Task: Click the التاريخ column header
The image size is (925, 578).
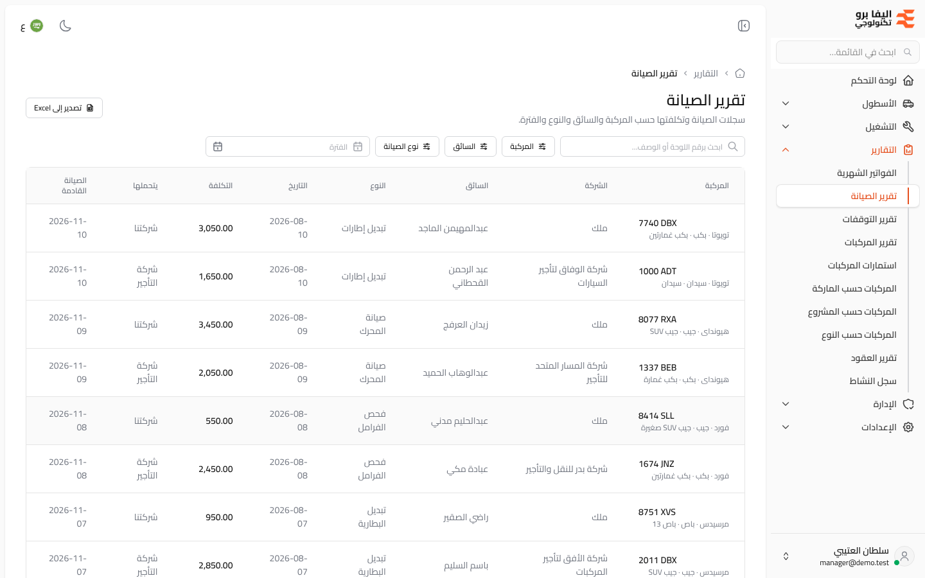Action: click(x=298, y=186)
